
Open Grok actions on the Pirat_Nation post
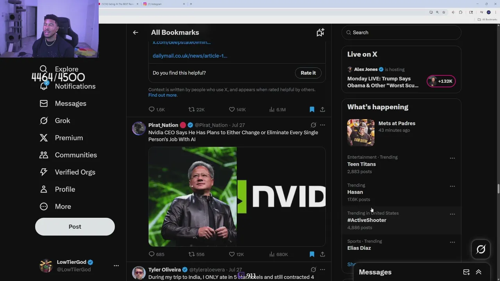click(x=313, y=125)
